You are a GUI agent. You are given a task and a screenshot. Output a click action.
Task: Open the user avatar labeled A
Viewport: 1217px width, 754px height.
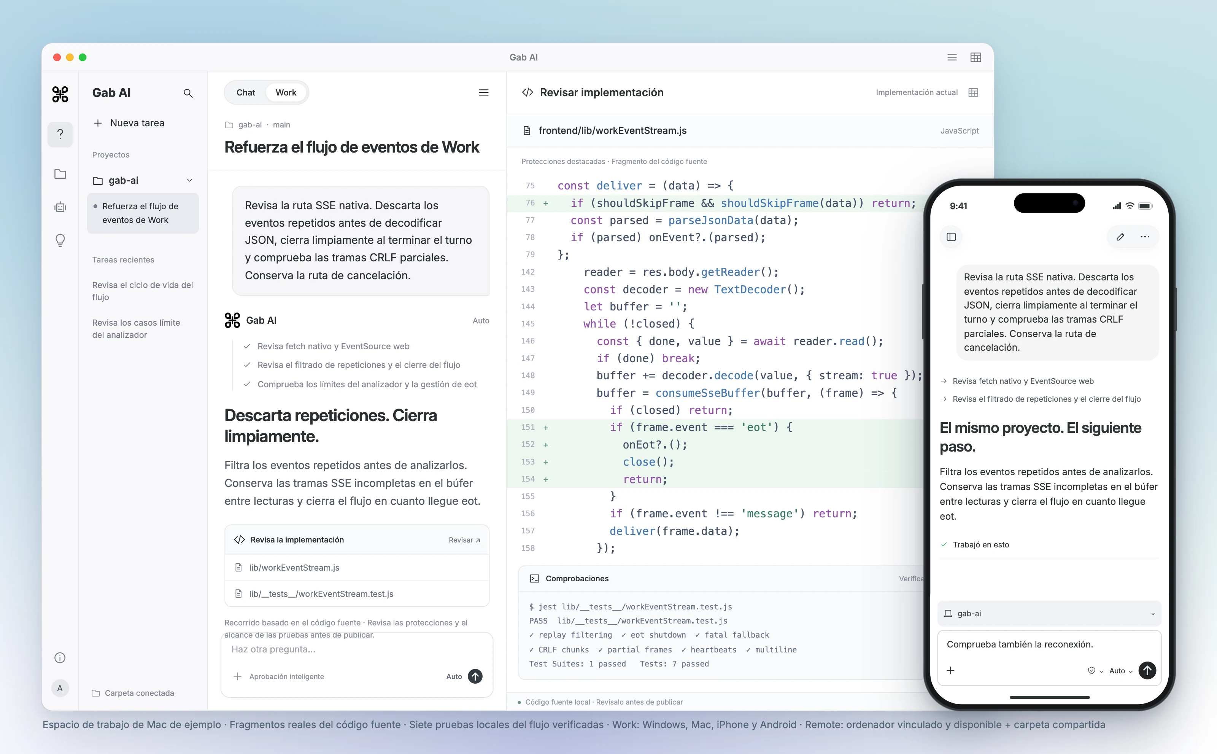coord(60,688)
